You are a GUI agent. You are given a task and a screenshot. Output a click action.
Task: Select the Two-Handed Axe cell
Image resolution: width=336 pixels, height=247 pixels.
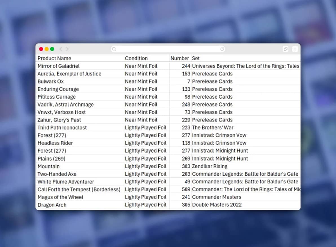tap(57, 174)
